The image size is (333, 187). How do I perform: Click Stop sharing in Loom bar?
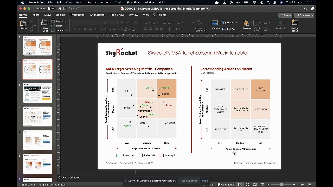click(189, 181)
